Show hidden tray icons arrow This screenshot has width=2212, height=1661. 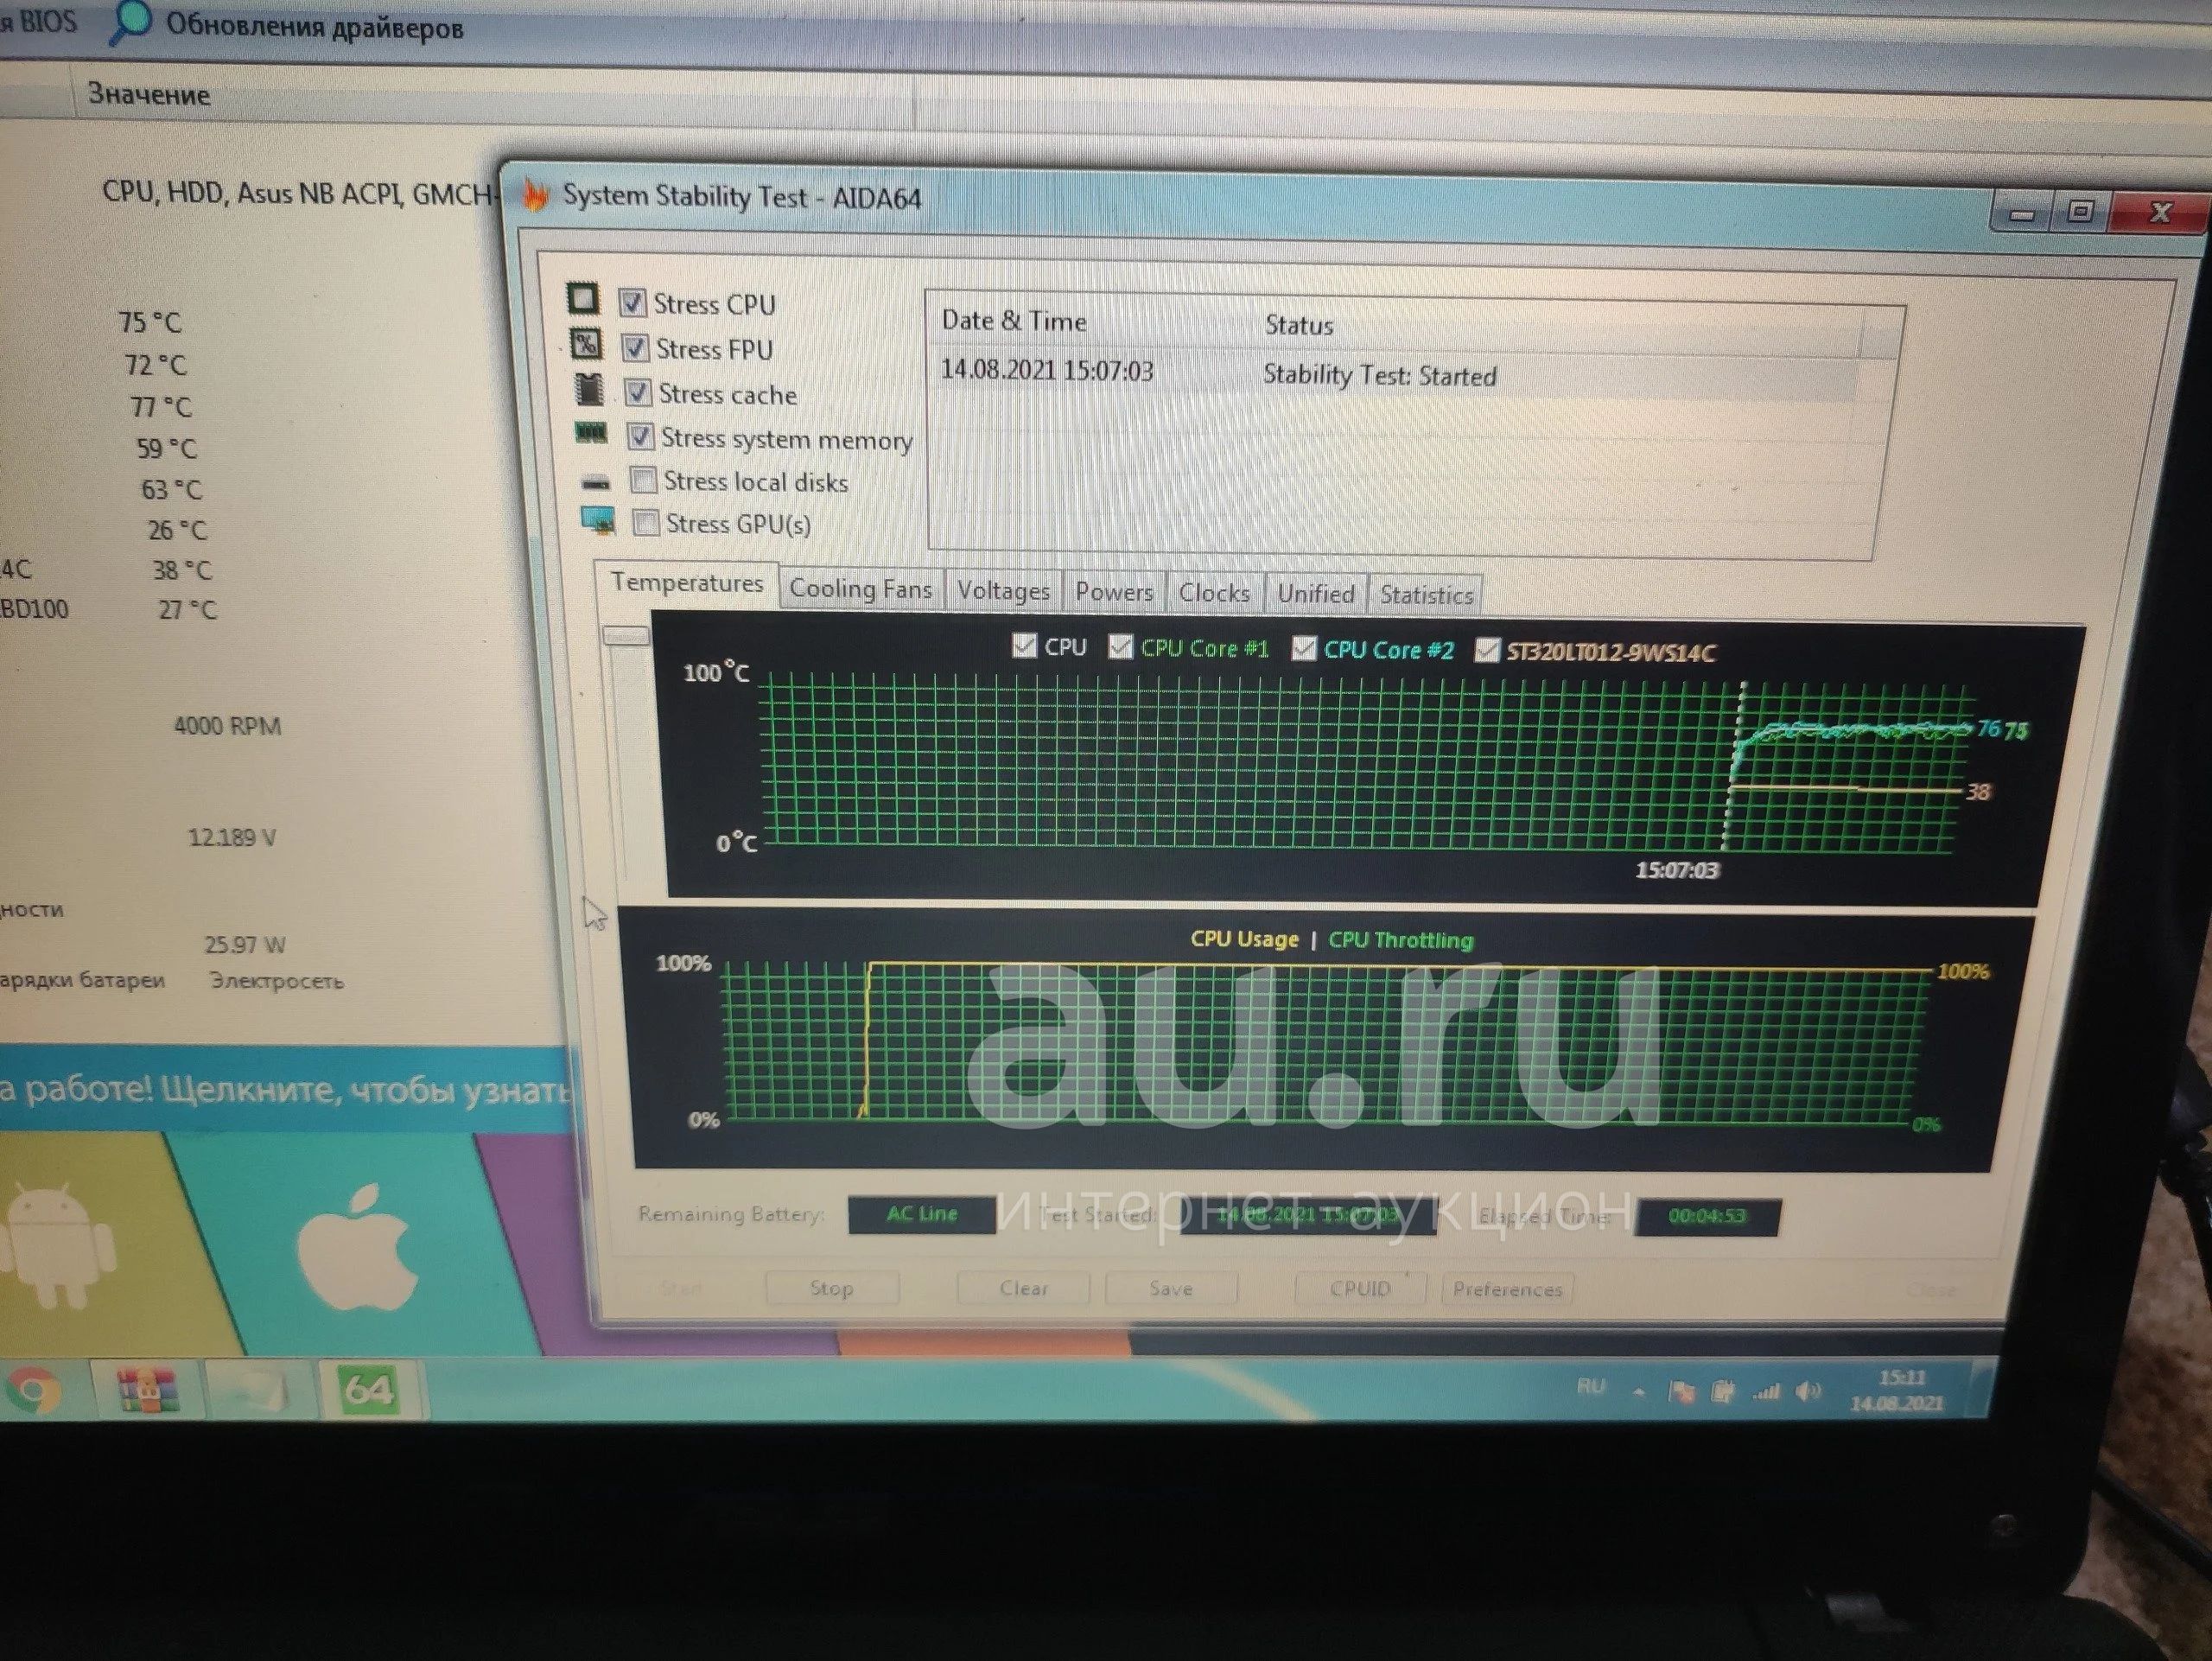click(1638, 1392)
